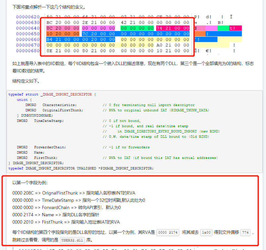
Task: Click comment '-1 if no forwarders'
Action: tap(126, 147)
